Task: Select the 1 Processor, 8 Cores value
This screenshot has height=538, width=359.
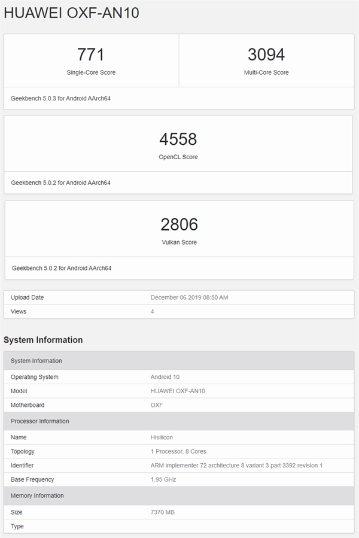Action: pos(178,451)
